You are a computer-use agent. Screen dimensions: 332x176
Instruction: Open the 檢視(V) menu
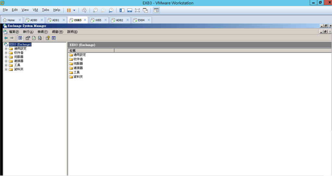click(x=43, y=32)
